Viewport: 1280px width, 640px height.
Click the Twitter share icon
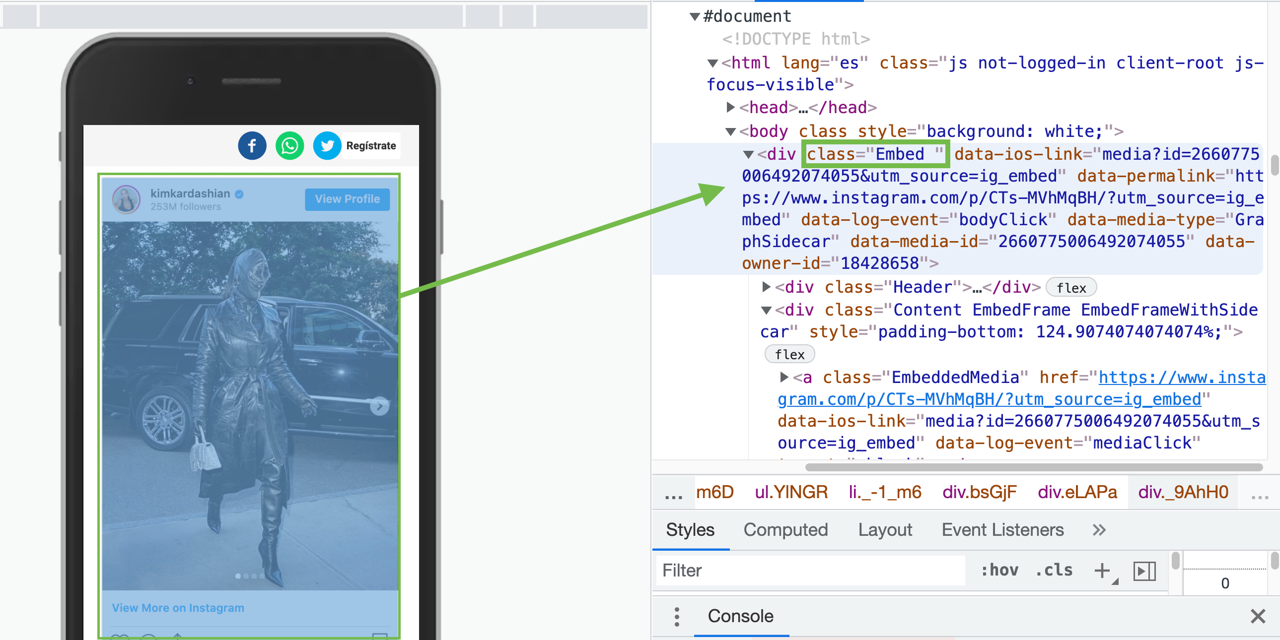327,146
